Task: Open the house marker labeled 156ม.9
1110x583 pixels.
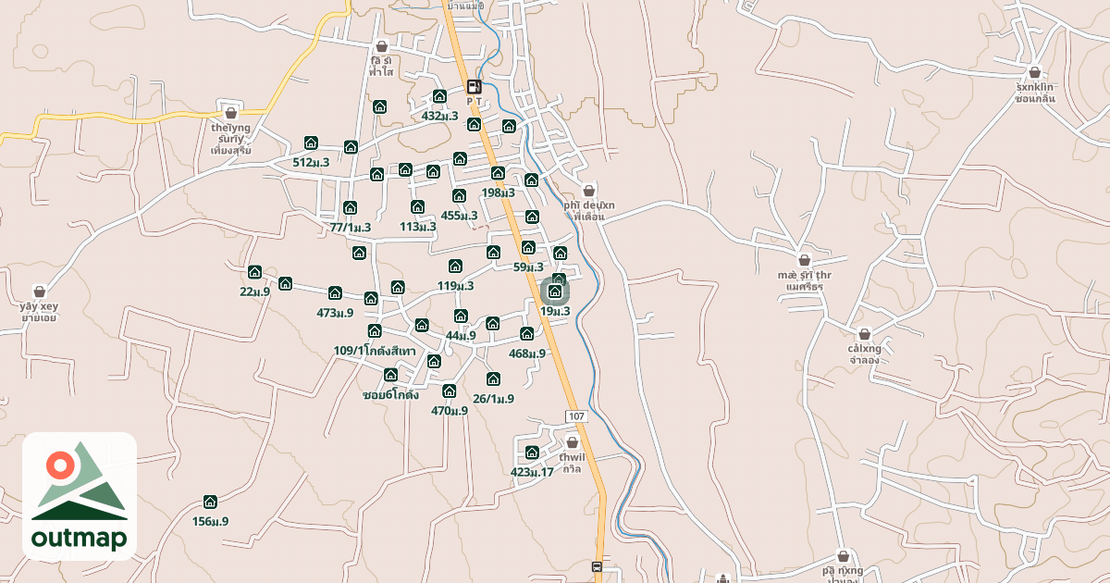Action: [x=210, y=502]
